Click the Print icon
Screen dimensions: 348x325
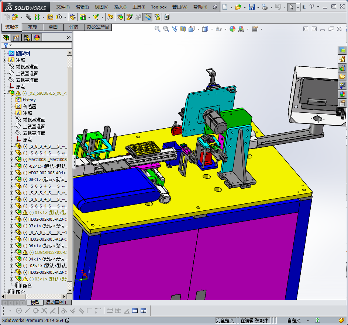pyautogui.click(x=265, y=7)
